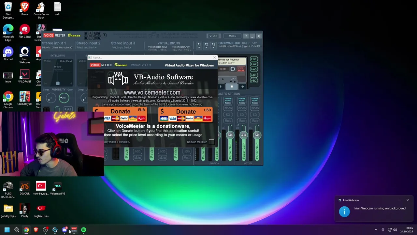Open Microsoft Edge desktop shortcut
The image size is (417, 235).
click(8, 33)
